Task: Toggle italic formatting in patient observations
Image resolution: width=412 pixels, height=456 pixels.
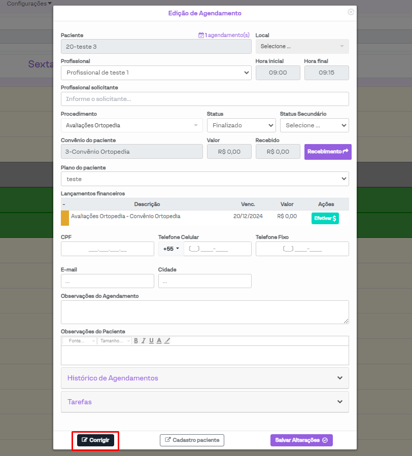Action: point(144,341)
